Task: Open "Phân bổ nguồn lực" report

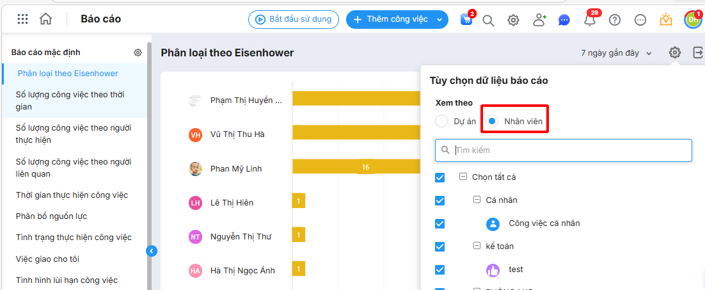Action: (x=51, y=216)
